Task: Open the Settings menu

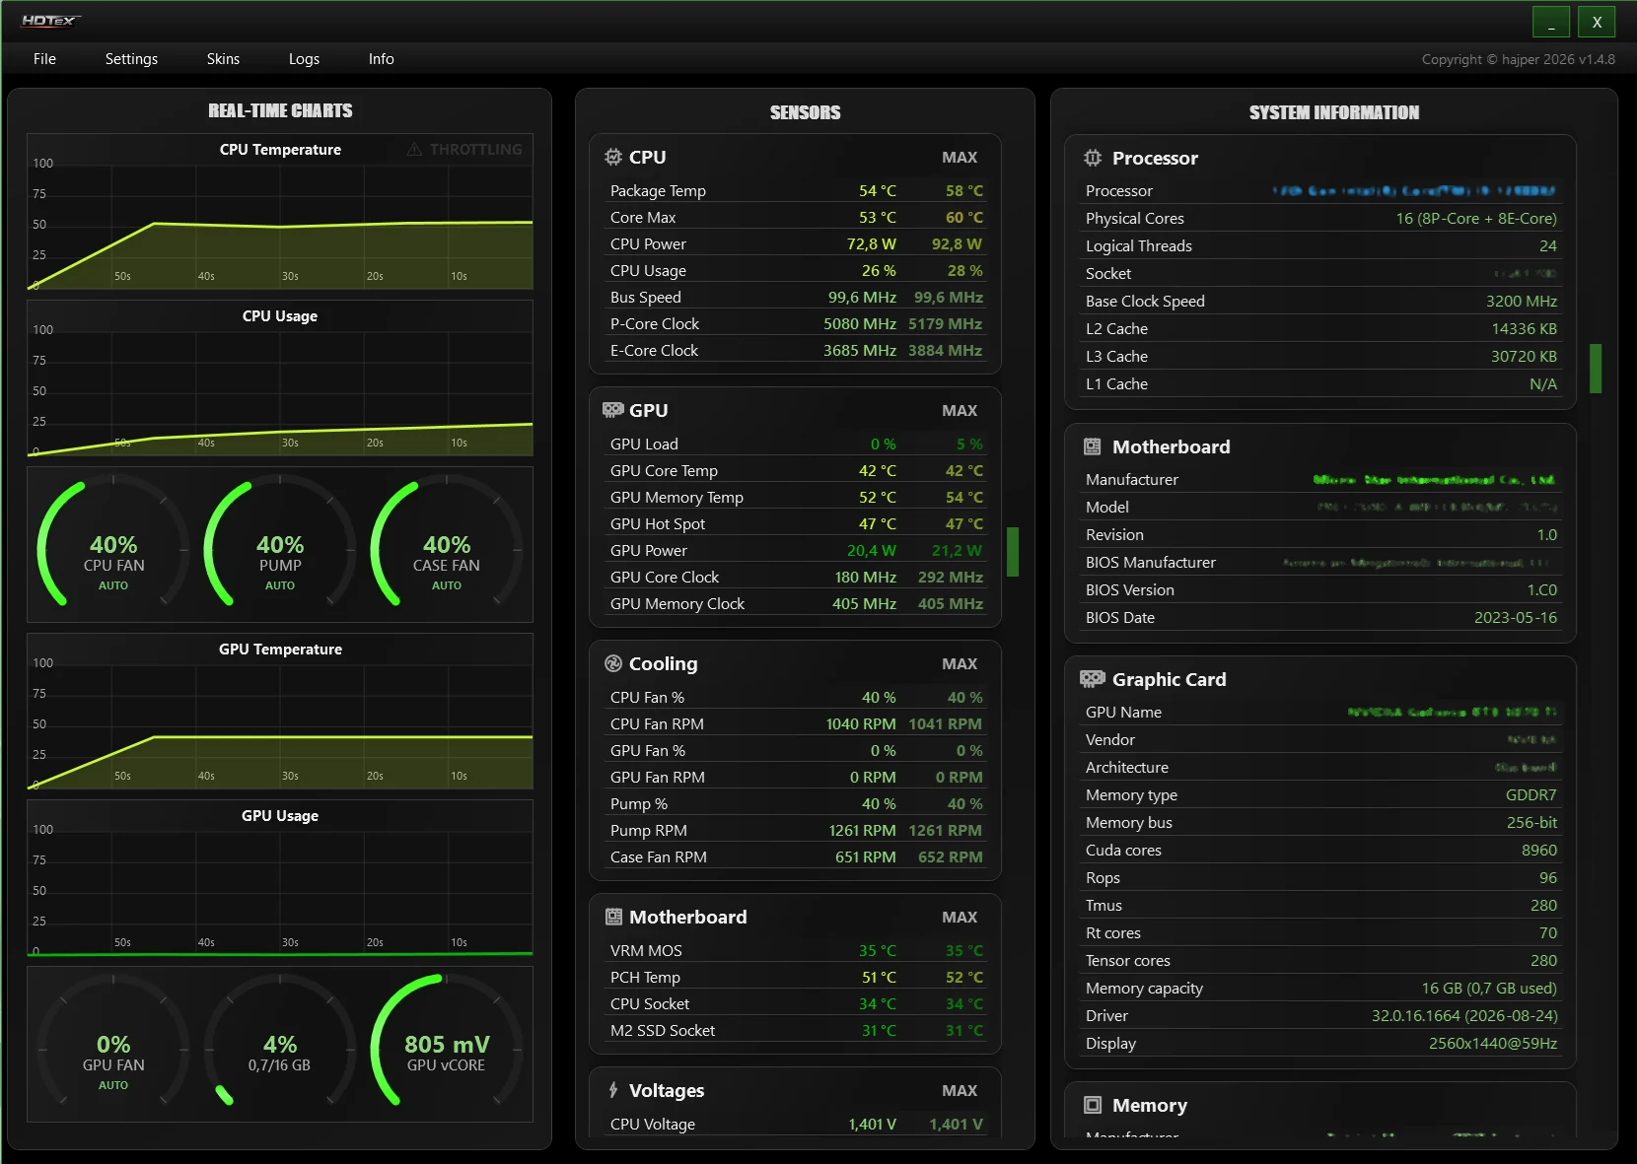Action: [x=131, y=59]
